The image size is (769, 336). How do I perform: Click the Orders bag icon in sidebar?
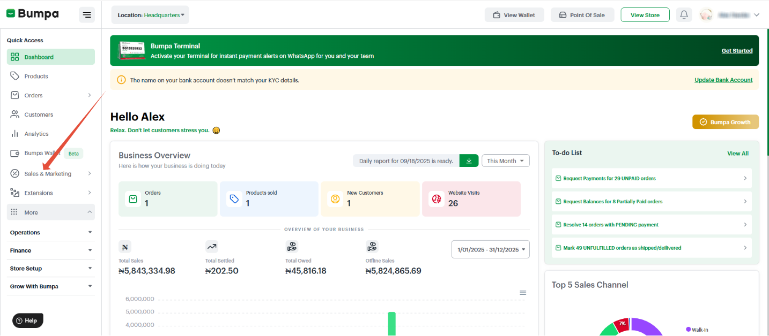(15, 95)
